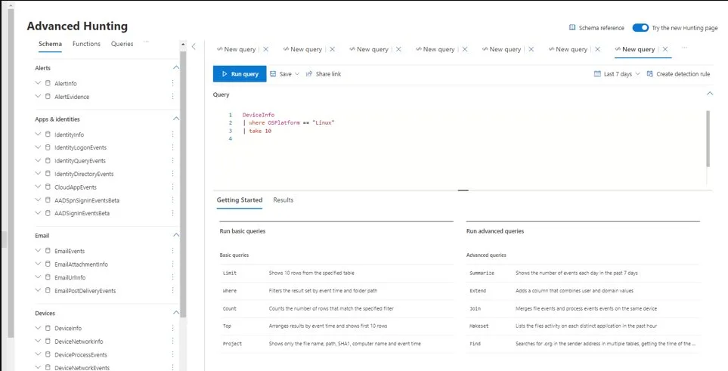
Task: Expand the IdentityInfo table columns
Action: point(38,134)
